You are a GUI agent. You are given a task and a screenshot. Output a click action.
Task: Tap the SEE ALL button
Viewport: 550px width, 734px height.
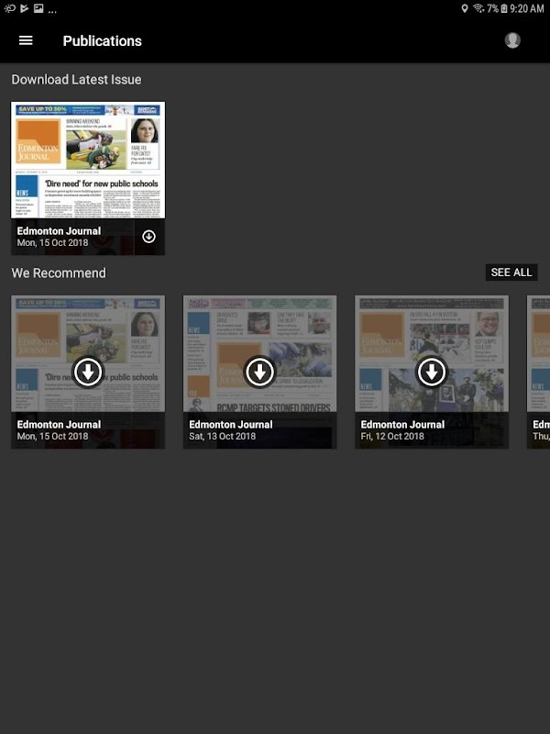click(511, 272)
